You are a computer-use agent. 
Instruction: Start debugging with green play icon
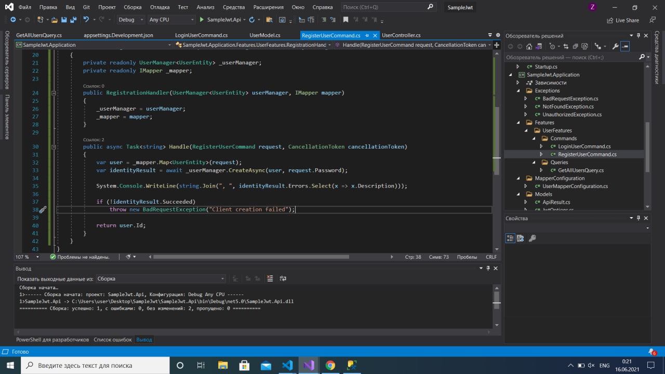202,20
